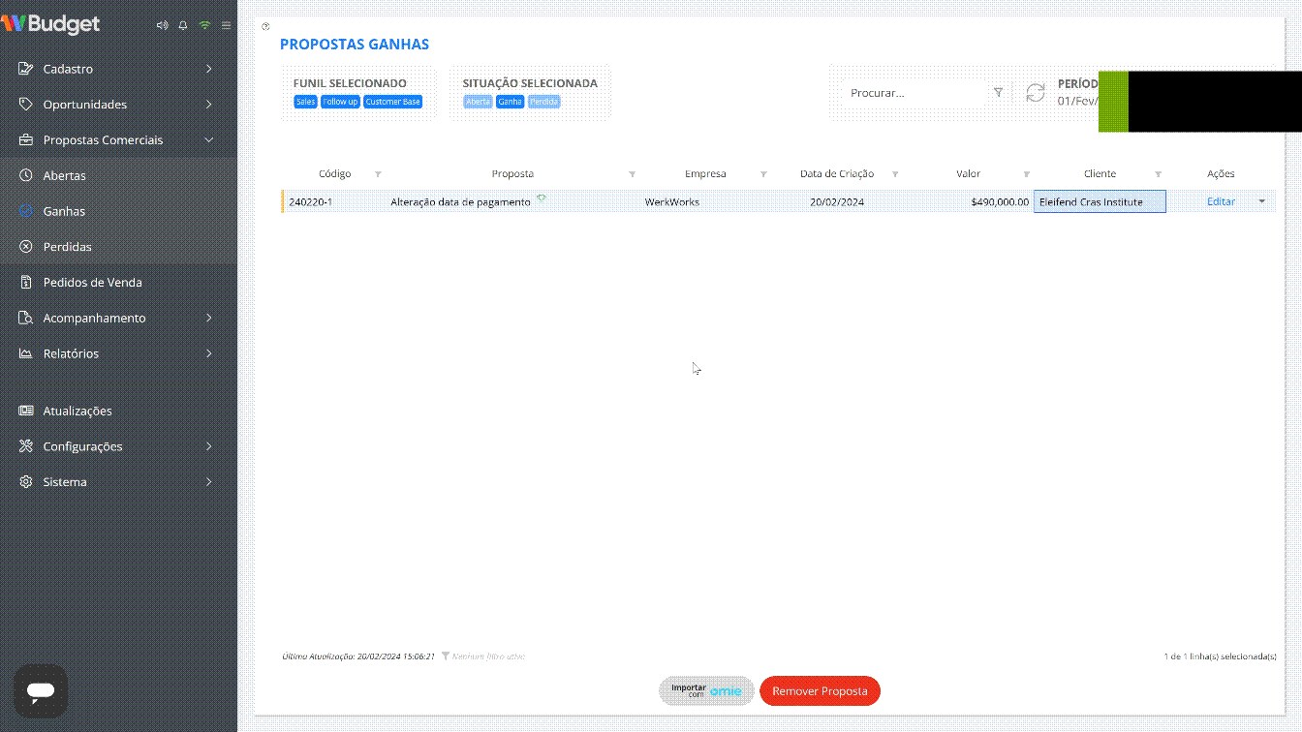
Task: Click the sound speaker icon in sidebar header
Action: [x=162, y=25]
